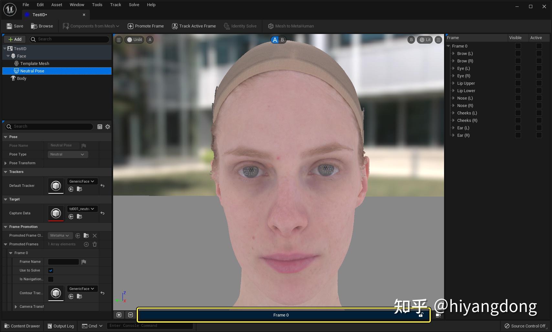Image resolution: width=552 pixels, height=332 pixels.
Task: Open the Track menu
Action: [115, 5]
